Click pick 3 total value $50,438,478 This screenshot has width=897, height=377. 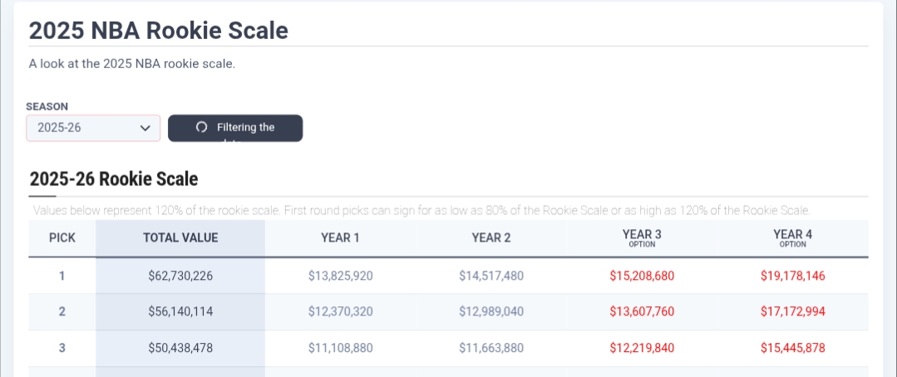tap(180, 349)
